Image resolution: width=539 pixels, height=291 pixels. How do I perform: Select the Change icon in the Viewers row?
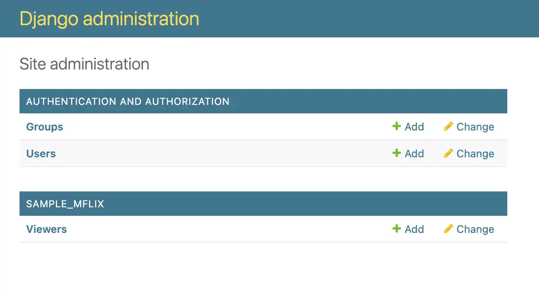448,229
